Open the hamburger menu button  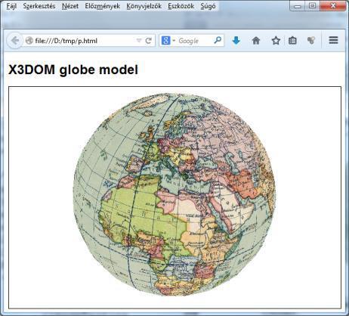click(333, 40)
